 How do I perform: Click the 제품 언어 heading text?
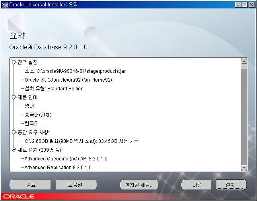point(27,97)
